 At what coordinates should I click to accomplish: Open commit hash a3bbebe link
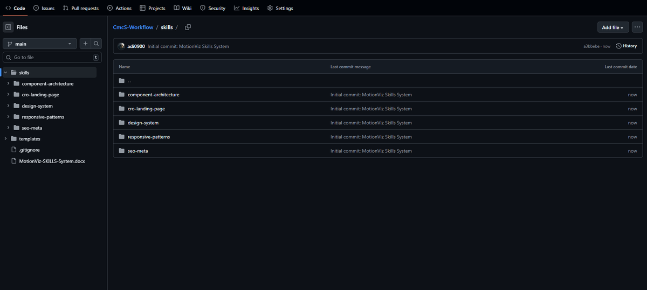tap(592, 46)
